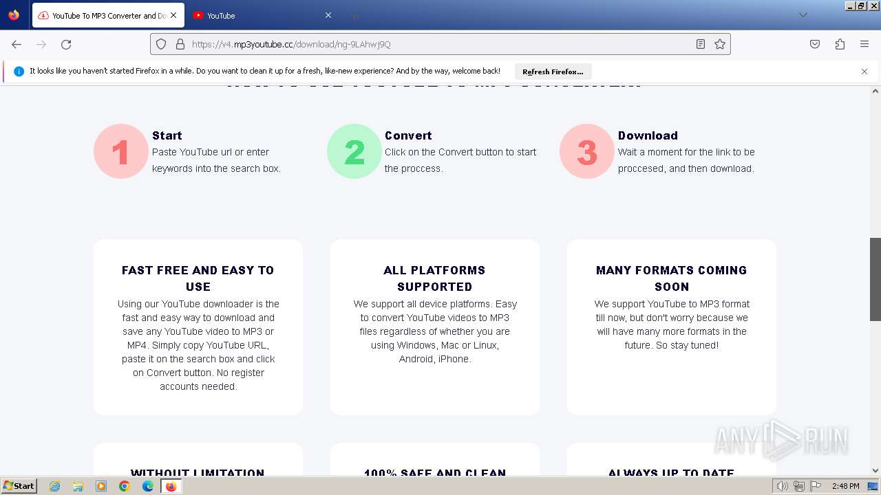Click scrollbar down arrow

pos(875,471)
